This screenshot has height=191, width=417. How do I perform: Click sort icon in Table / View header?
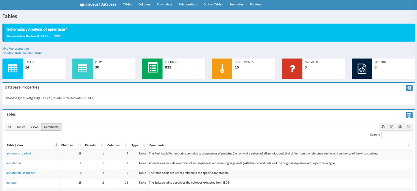coord(56,145)
